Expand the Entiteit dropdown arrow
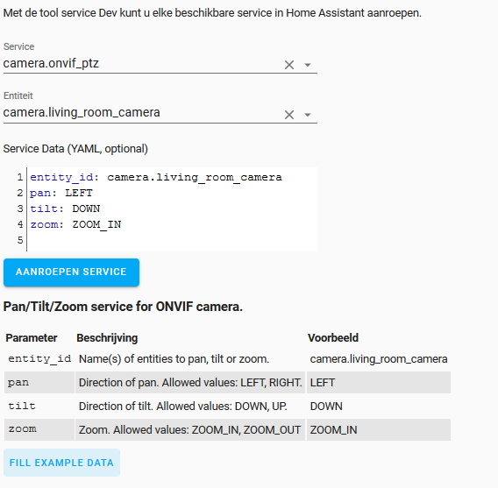Image resolution: width=498 pixels, height=488 pixels. pos(308,115)
